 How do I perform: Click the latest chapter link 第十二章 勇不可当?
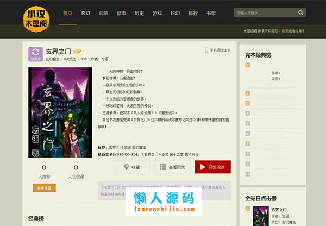pyautogui.click(x=184, y=154)
